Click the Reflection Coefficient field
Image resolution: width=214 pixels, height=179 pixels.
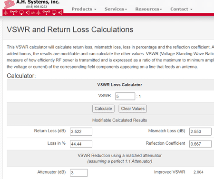click(200, 144)
